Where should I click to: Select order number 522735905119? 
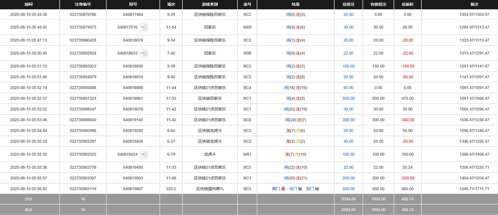83,189
